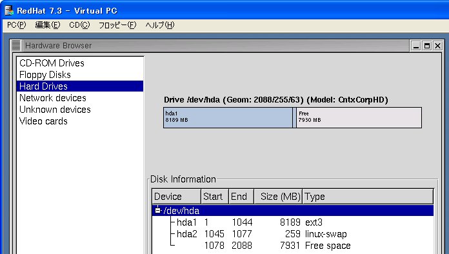Click the Free space type cell
The height and width of the screenshot is (254, 449).
[328, 246]
